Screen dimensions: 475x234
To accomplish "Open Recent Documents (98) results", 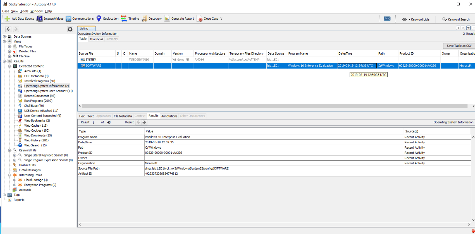I will [40, 96].
